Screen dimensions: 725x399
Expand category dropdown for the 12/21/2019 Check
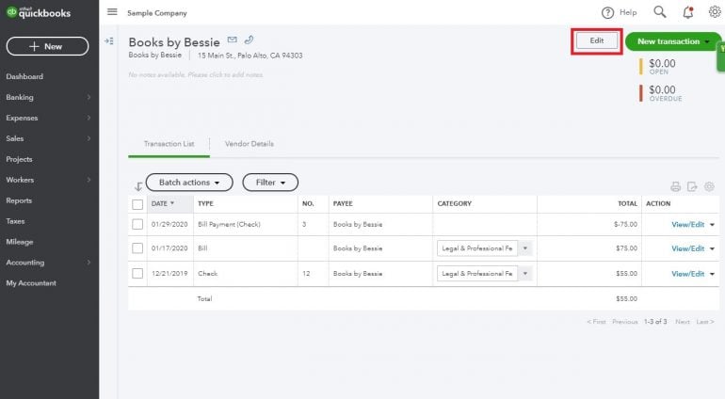click(x=524, y=274)
